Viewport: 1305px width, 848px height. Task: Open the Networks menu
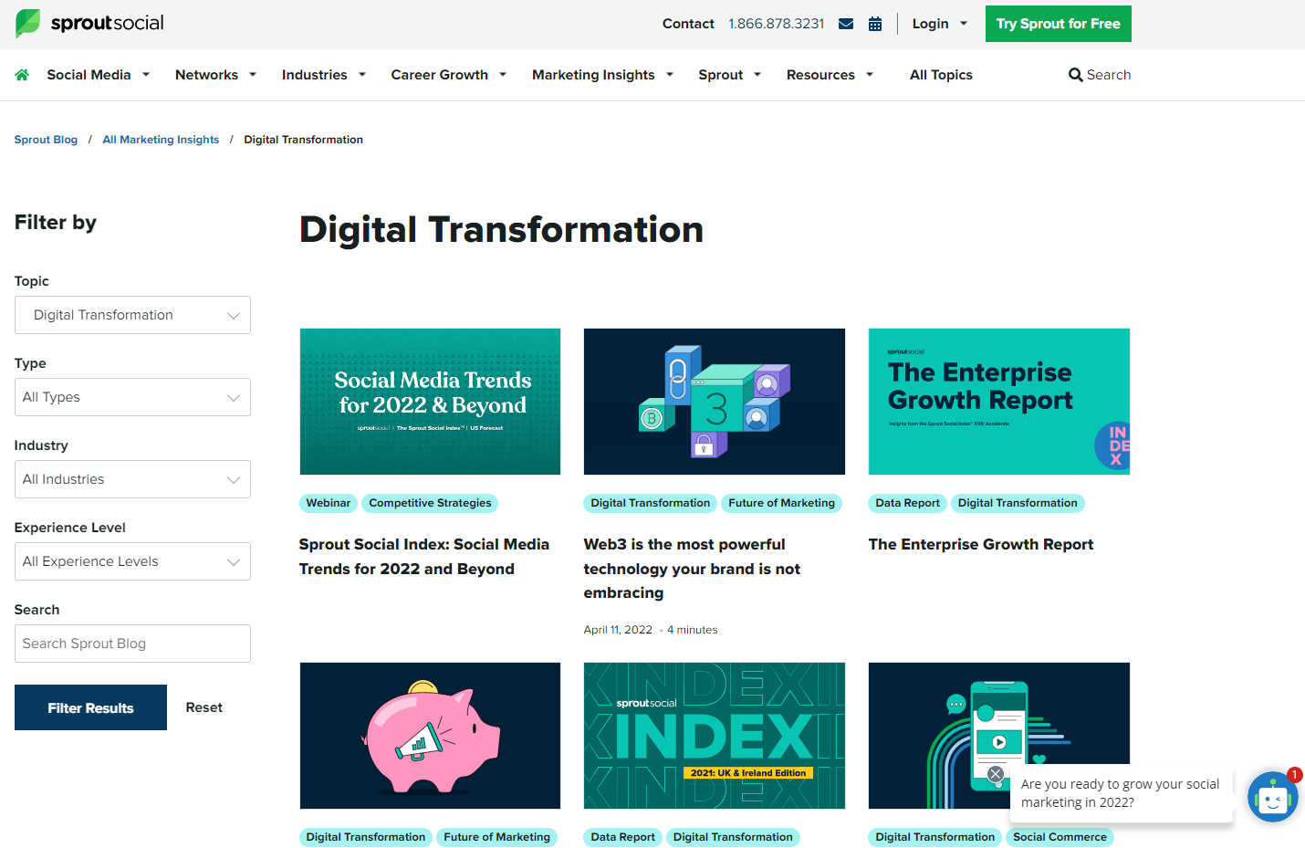(215, 75)
